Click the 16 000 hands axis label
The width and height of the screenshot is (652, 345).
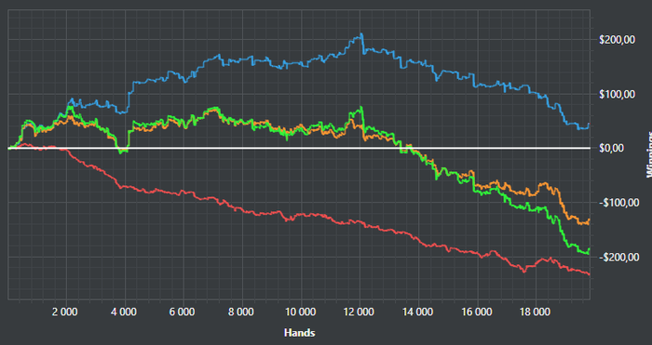pos(477,312)
